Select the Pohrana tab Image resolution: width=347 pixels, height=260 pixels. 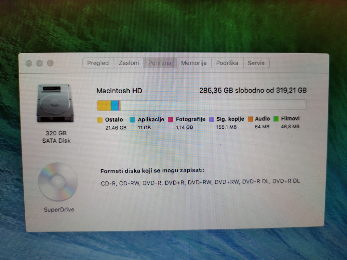pos(160,63)
